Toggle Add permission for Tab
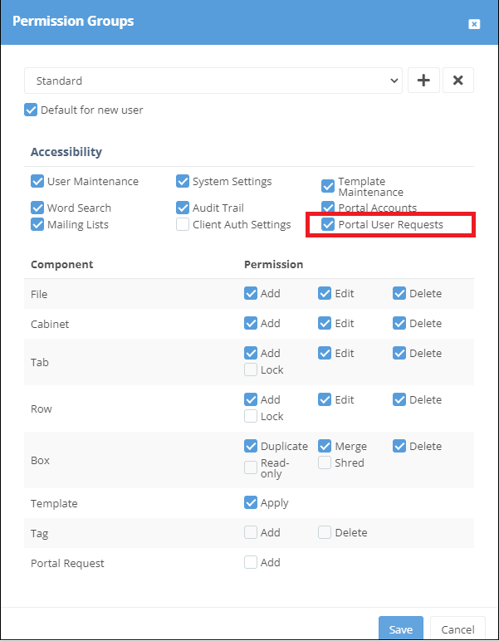 coord(251,353)
